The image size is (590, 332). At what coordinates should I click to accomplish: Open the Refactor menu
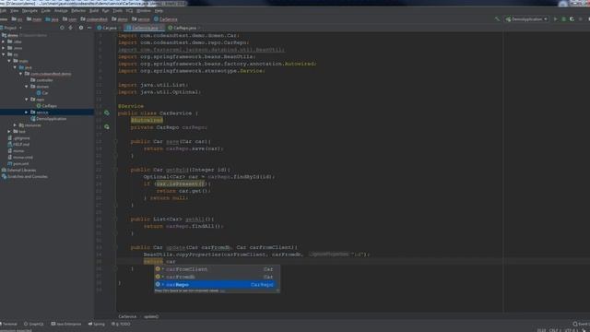coord(78,11)
